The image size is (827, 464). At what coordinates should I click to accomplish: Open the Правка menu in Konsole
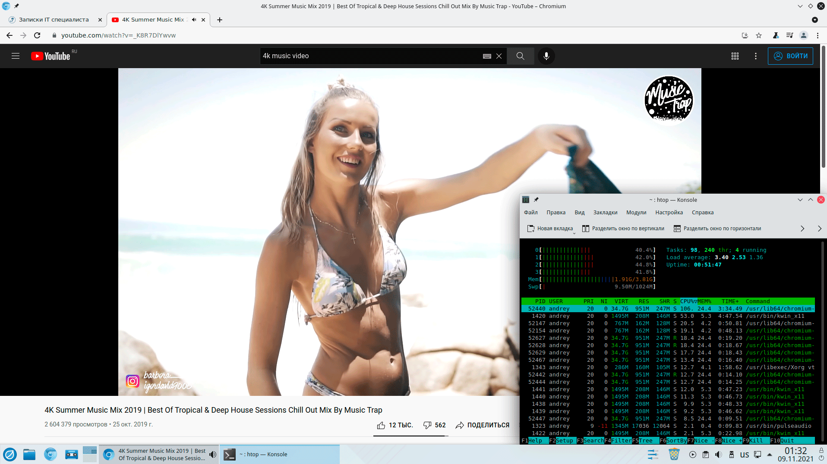pyautogui.click(x=556, y=213)
